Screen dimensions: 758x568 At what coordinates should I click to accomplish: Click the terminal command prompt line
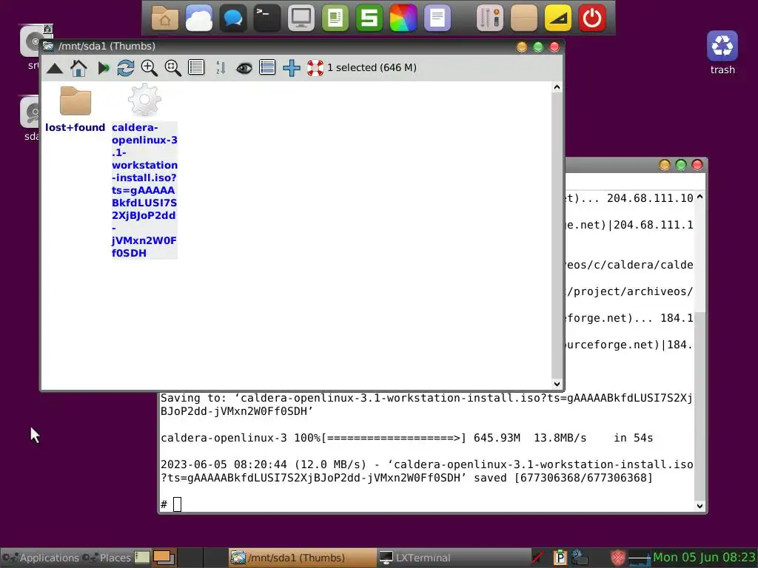[x=426, y=504]
